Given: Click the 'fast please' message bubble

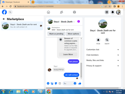Looking at the screenshot, I should click(73, 62).
